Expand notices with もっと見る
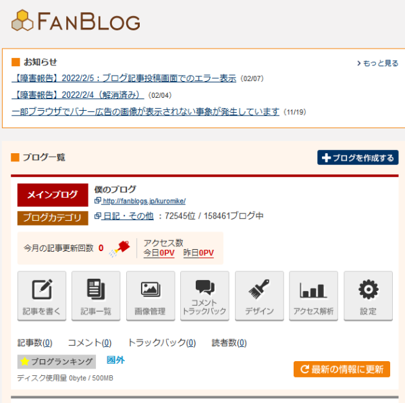The width and height of the screenshot is (405, 403). [x=377, y=63]
